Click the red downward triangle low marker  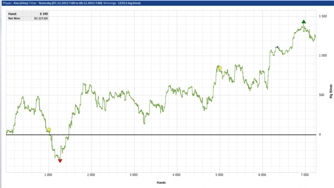(60, 161)
